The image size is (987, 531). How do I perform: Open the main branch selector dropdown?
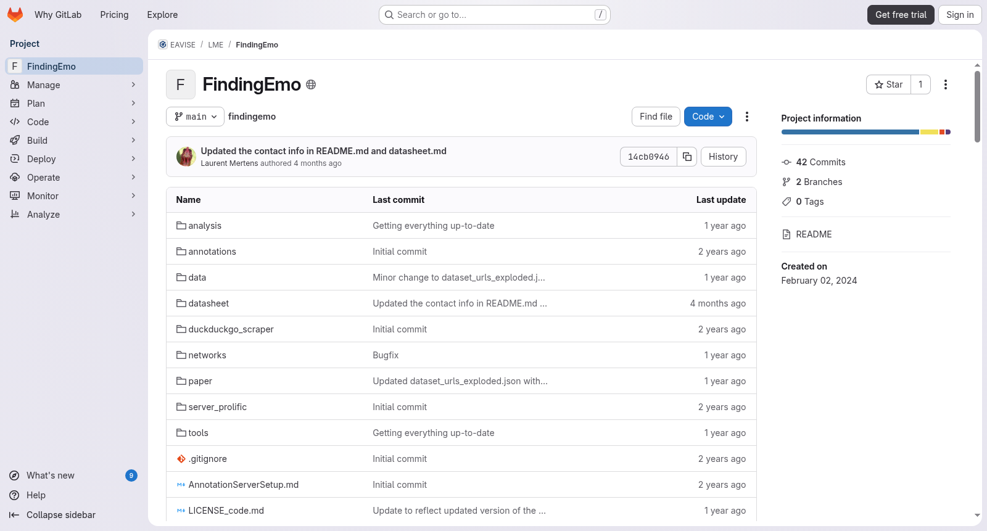click(195, 117)
